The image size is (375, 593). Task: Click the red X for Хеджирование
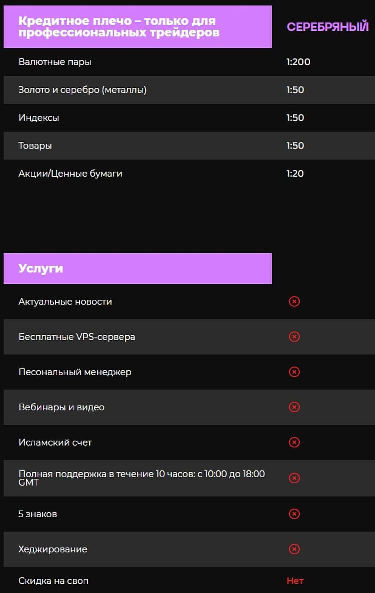294,549
